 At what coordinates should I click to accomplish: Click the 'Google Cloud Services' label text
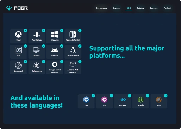point(55,71)
